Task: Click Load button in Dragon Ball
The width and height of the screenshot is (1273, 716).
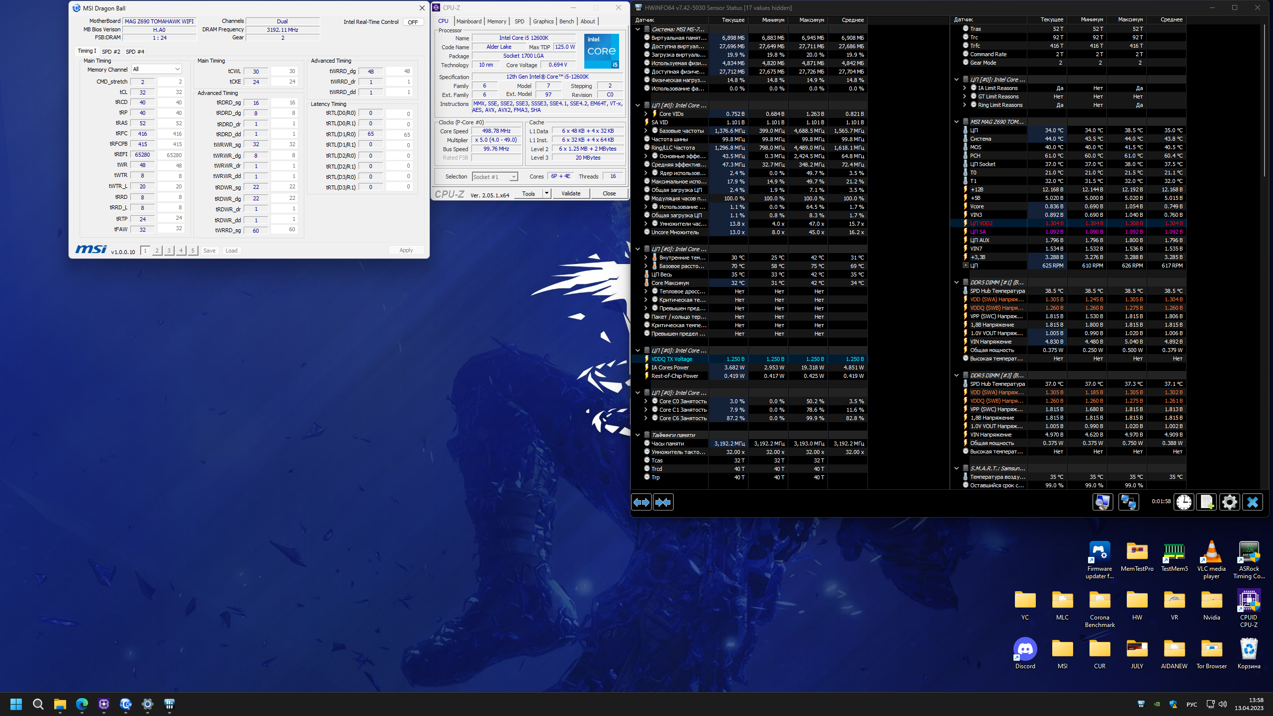Action: click(231, 251)
